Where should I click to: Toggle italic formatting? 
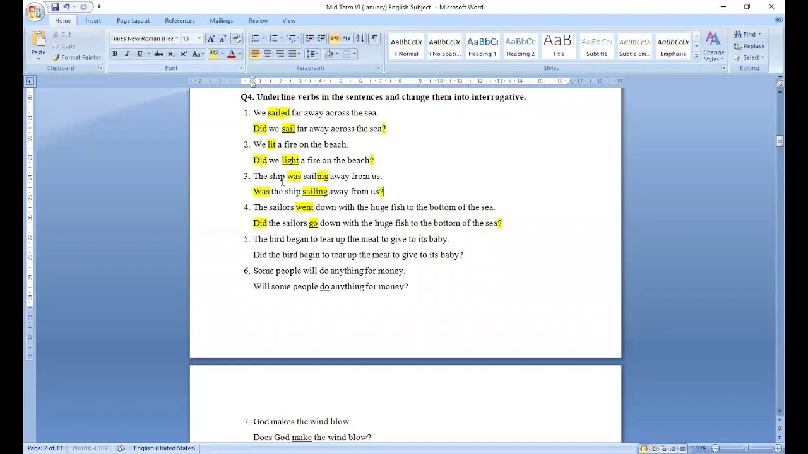[x=127, y=54]
